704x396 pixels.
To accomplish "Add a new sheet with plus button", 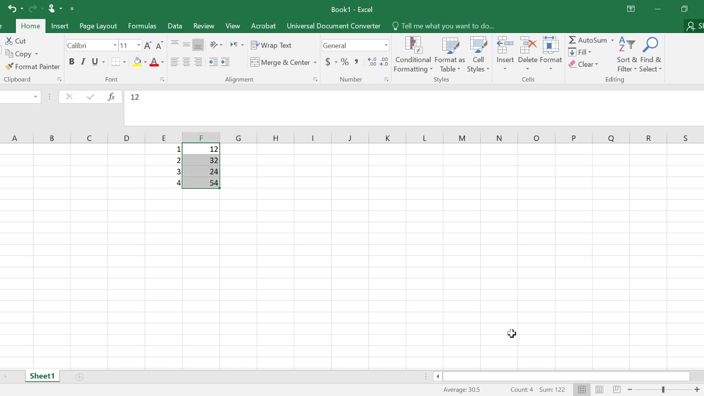I will click(x=79, y=377).
